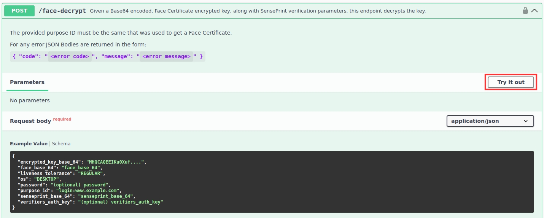Click the green POST method badge
Viewport: 544px width, 218px height.
[x=19, y=11]
